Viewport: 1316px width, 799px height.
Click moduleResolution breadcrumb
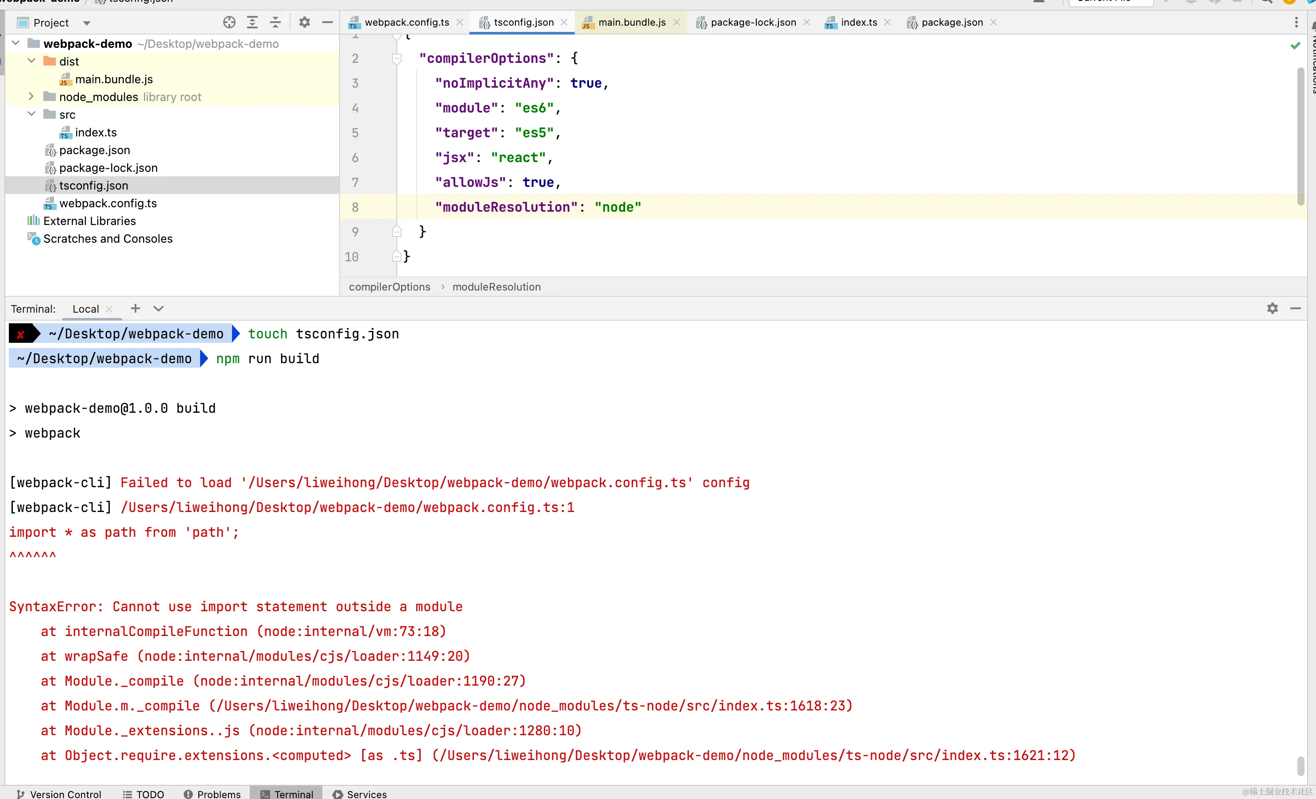coord(496,287)
